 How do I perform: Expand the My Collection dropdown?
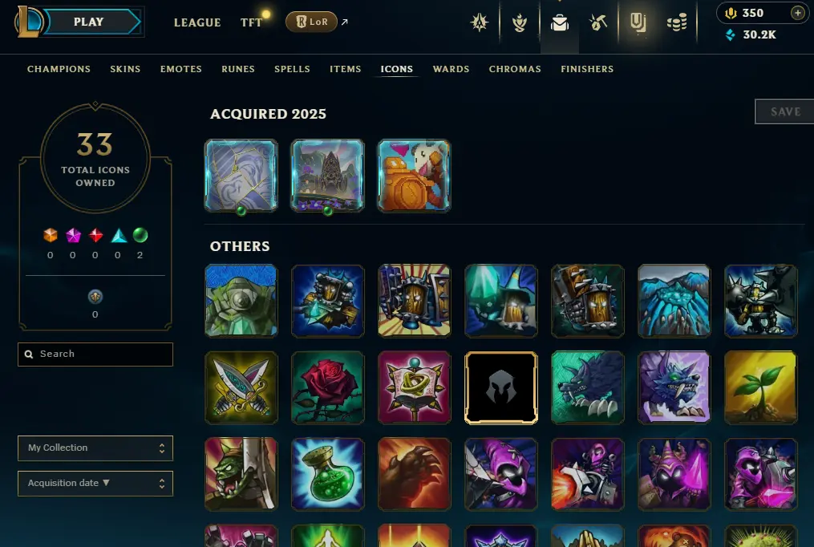(x=95, y=448)
